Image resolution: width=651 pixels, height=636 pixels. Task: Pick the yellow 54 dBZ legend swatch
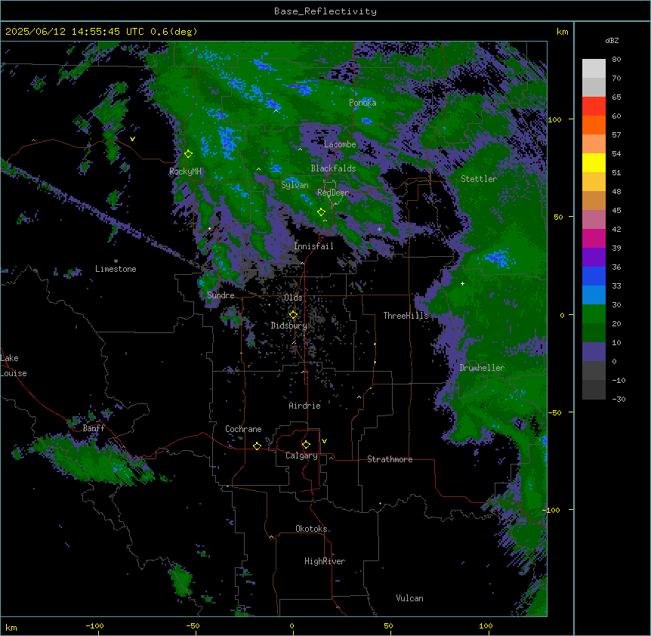point(594,162)
